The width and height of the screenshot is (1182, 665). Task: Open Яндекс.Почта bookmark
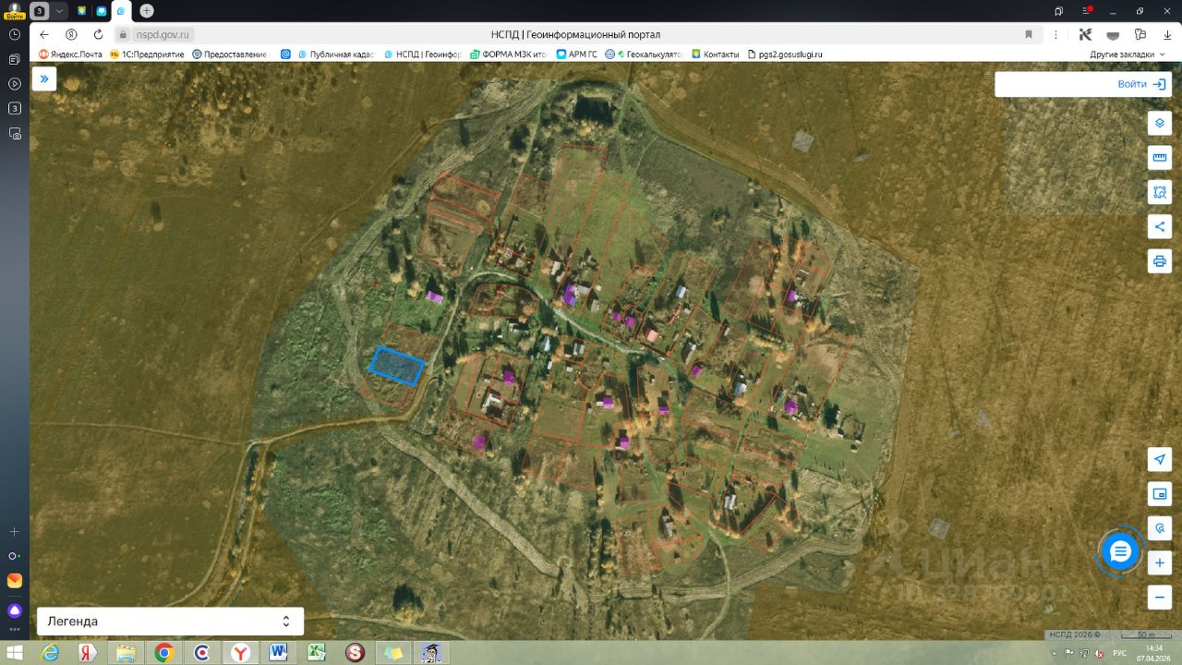[x=71, y=54]
